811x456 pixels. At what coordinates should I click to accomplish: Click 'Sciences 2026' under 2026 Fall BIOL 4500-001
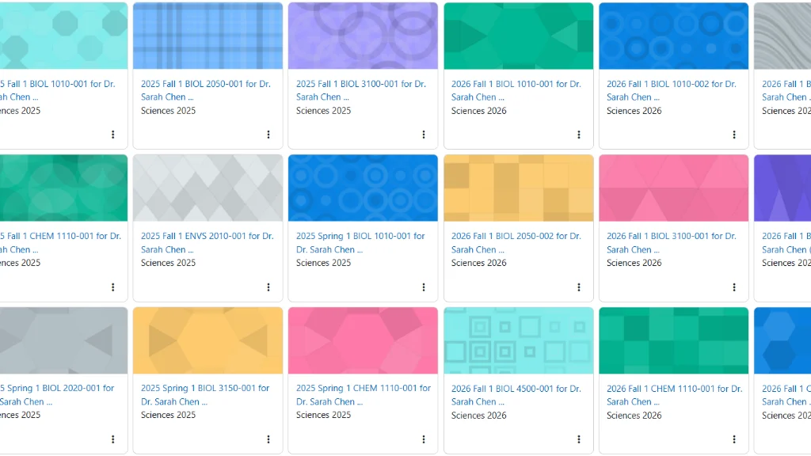[478, 415]
